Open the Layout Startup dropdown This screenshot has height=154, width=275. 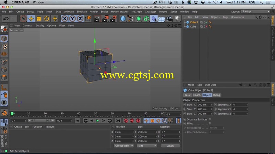pyautogui.click(x=255, y=12)
